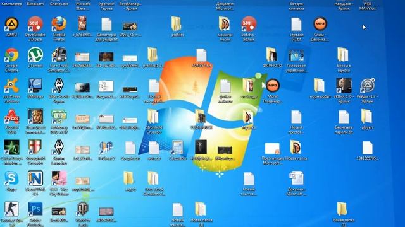Select the orange MP3 file next to 'норм робит'
The image size is (405, 227).
click(x=273, y=86)
